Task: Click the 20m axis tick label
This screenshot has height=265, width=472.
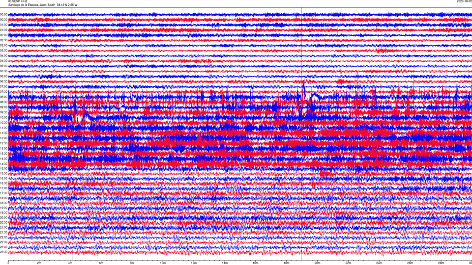Action: coord(317,263)
